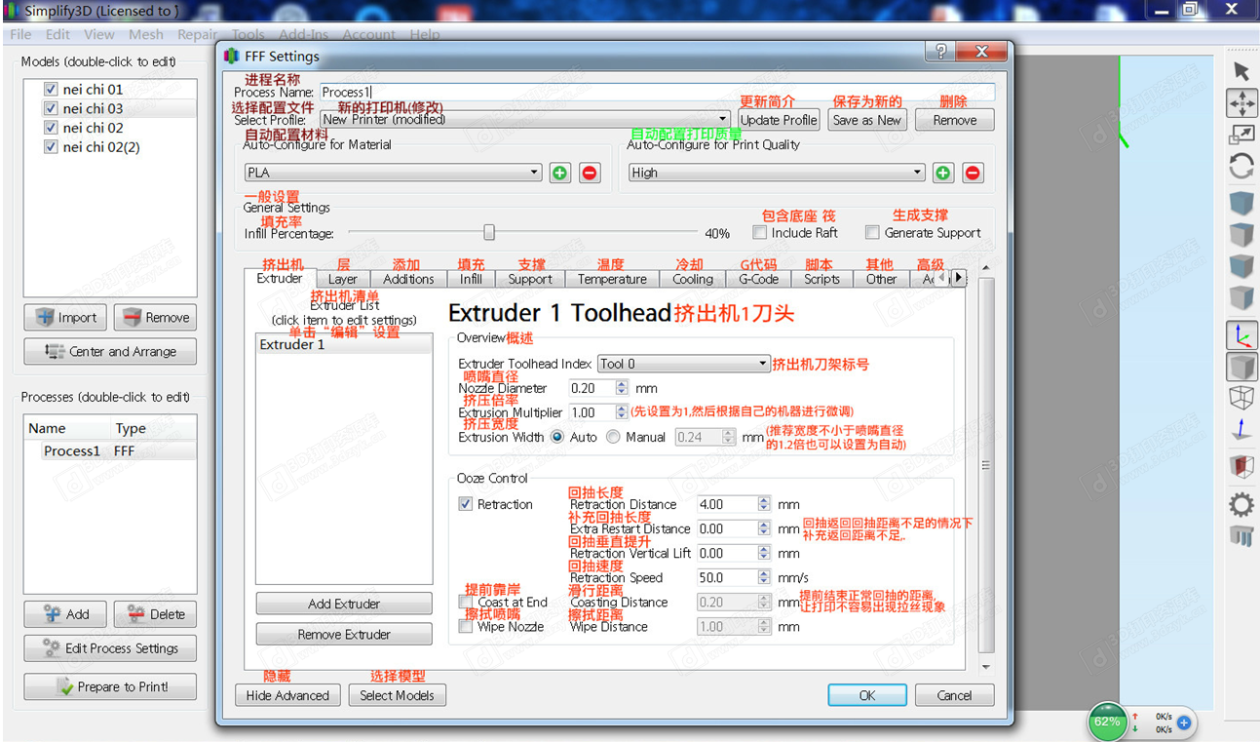The height and width of the screenshot is (742, 1260).
Task: Click the green 62% circle widget
Action: point(1107,722)
